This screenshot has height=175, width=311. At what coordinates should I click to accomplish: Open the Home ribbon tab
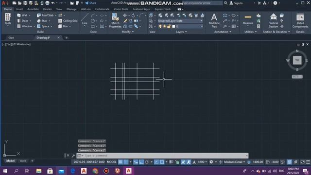[8, 9]
